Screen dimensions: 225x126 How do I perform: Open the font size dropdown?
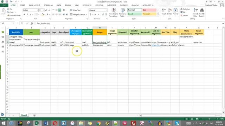tap(43, 10)
